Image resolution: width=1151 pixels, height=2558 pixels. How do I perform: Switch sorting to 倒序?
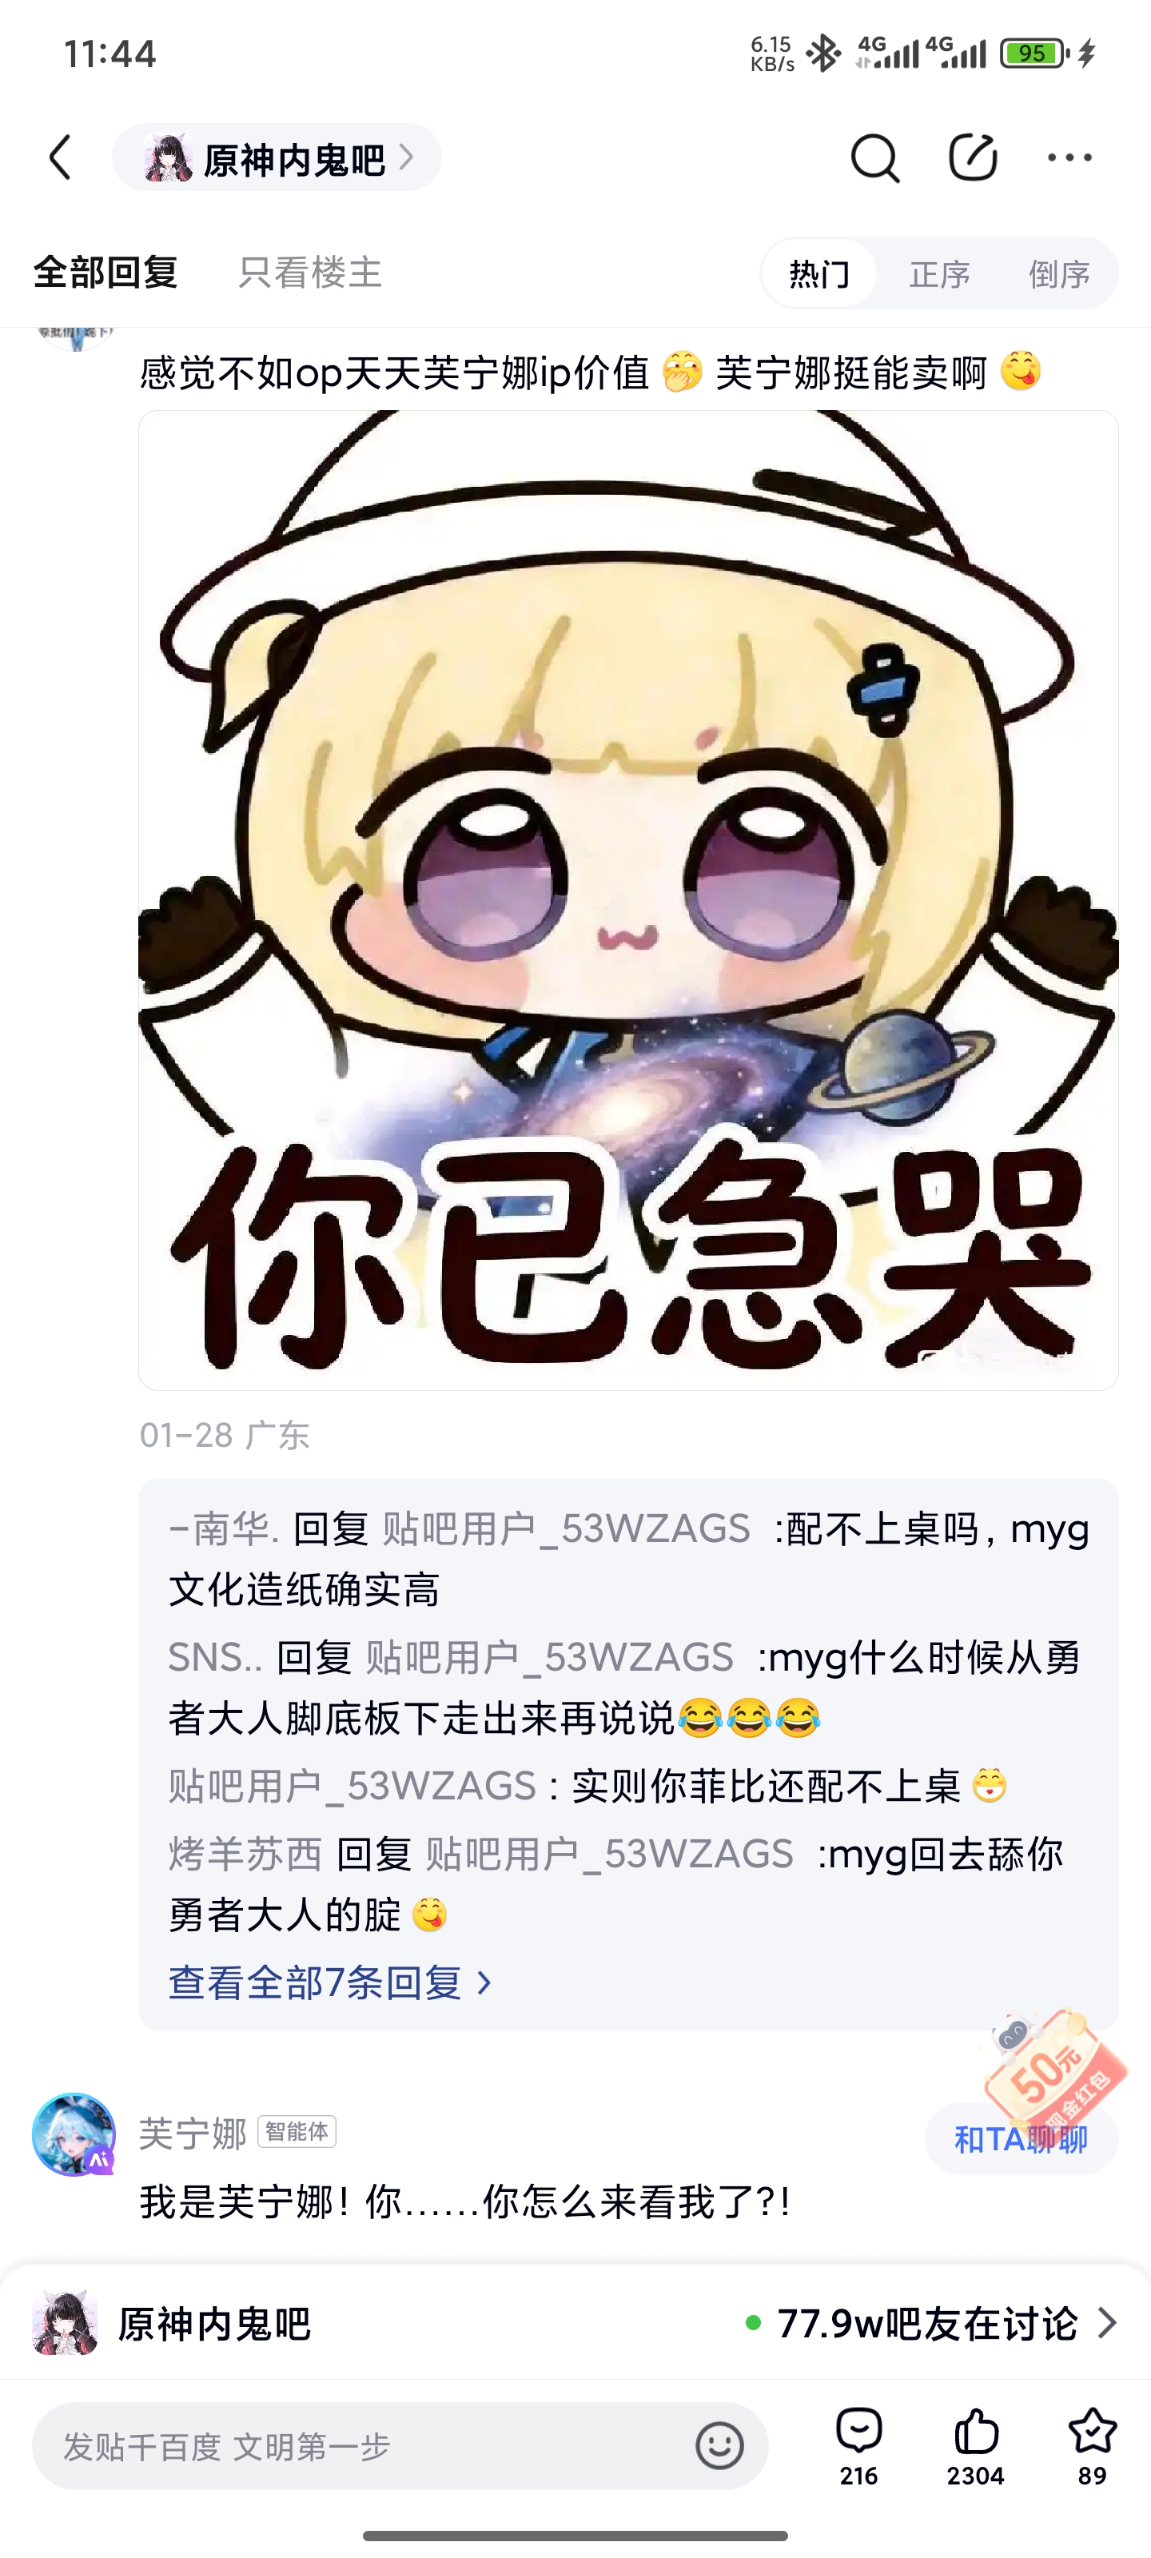tap(1058, 273)
